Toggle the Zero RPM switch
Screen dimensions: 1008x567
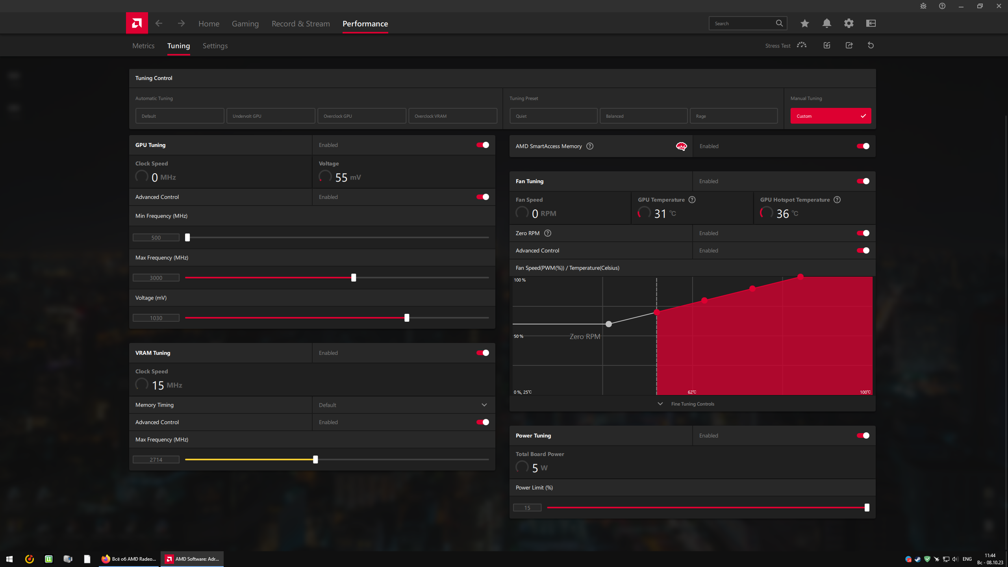click(863, 233)
